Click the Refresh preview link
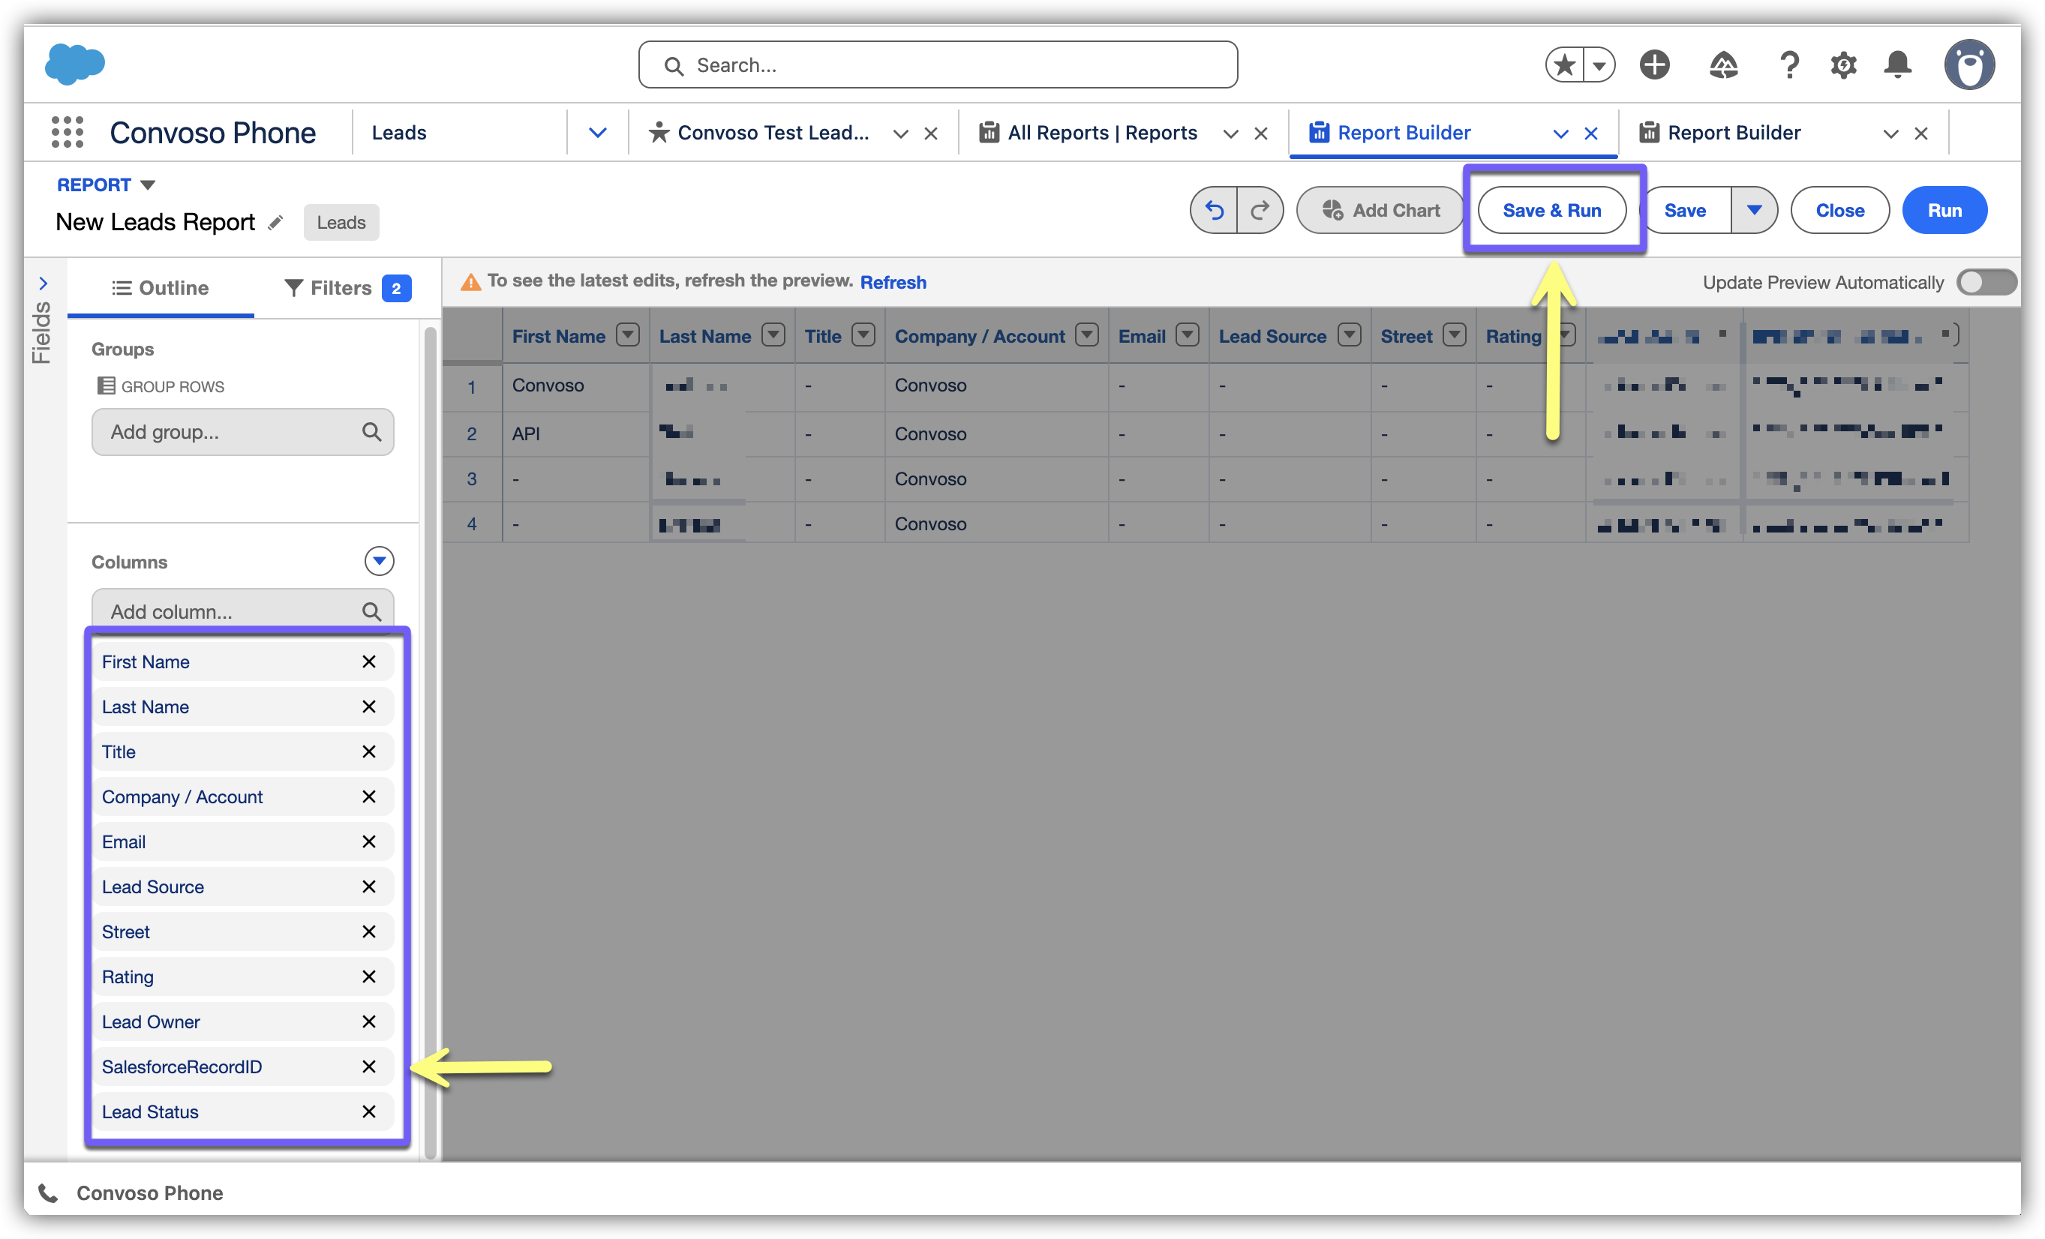 tap(893, 282)
